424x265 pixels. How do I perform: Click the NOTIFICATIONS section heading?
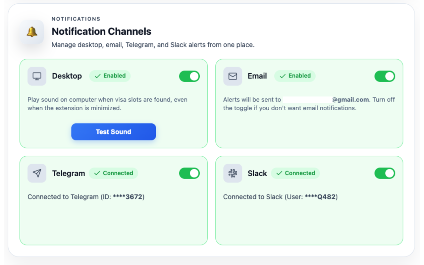(76, 19)
